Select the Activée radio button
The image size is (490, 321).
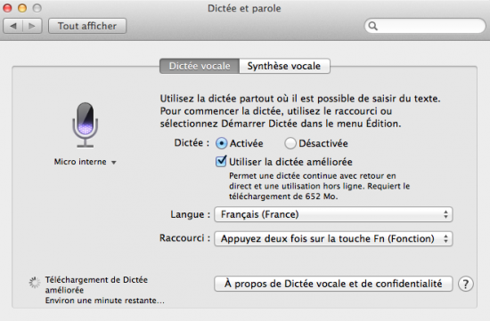[x=221, y=143]
